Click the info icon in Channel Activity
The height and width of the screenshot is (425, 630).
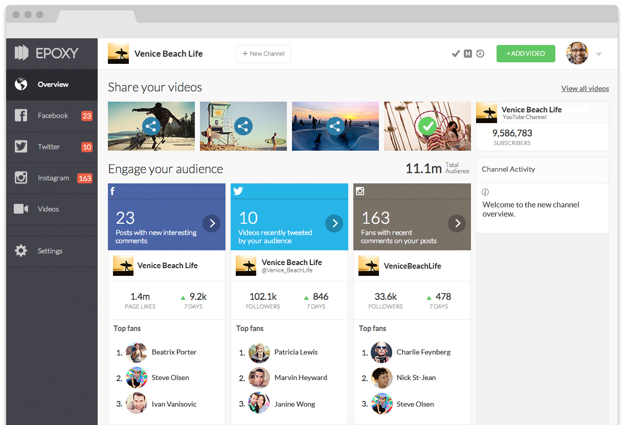click(x=485, y=192)
